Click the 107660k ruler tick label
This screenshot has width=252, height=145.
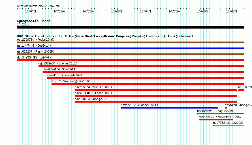203,11
